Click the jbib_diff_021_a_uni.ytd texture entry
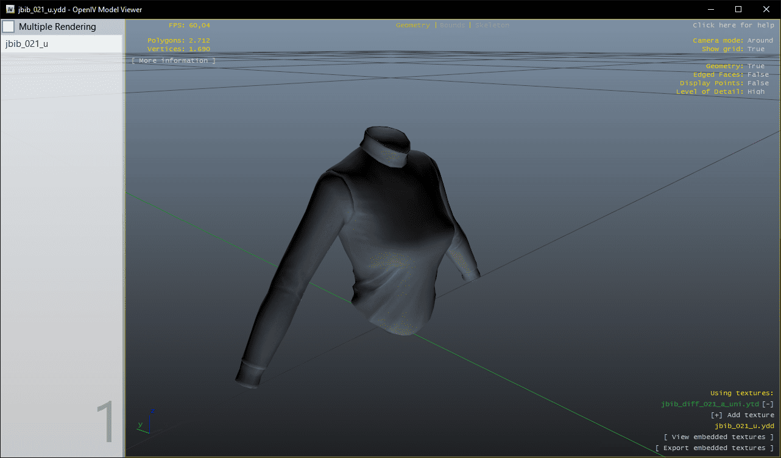 tap(710, 404)
